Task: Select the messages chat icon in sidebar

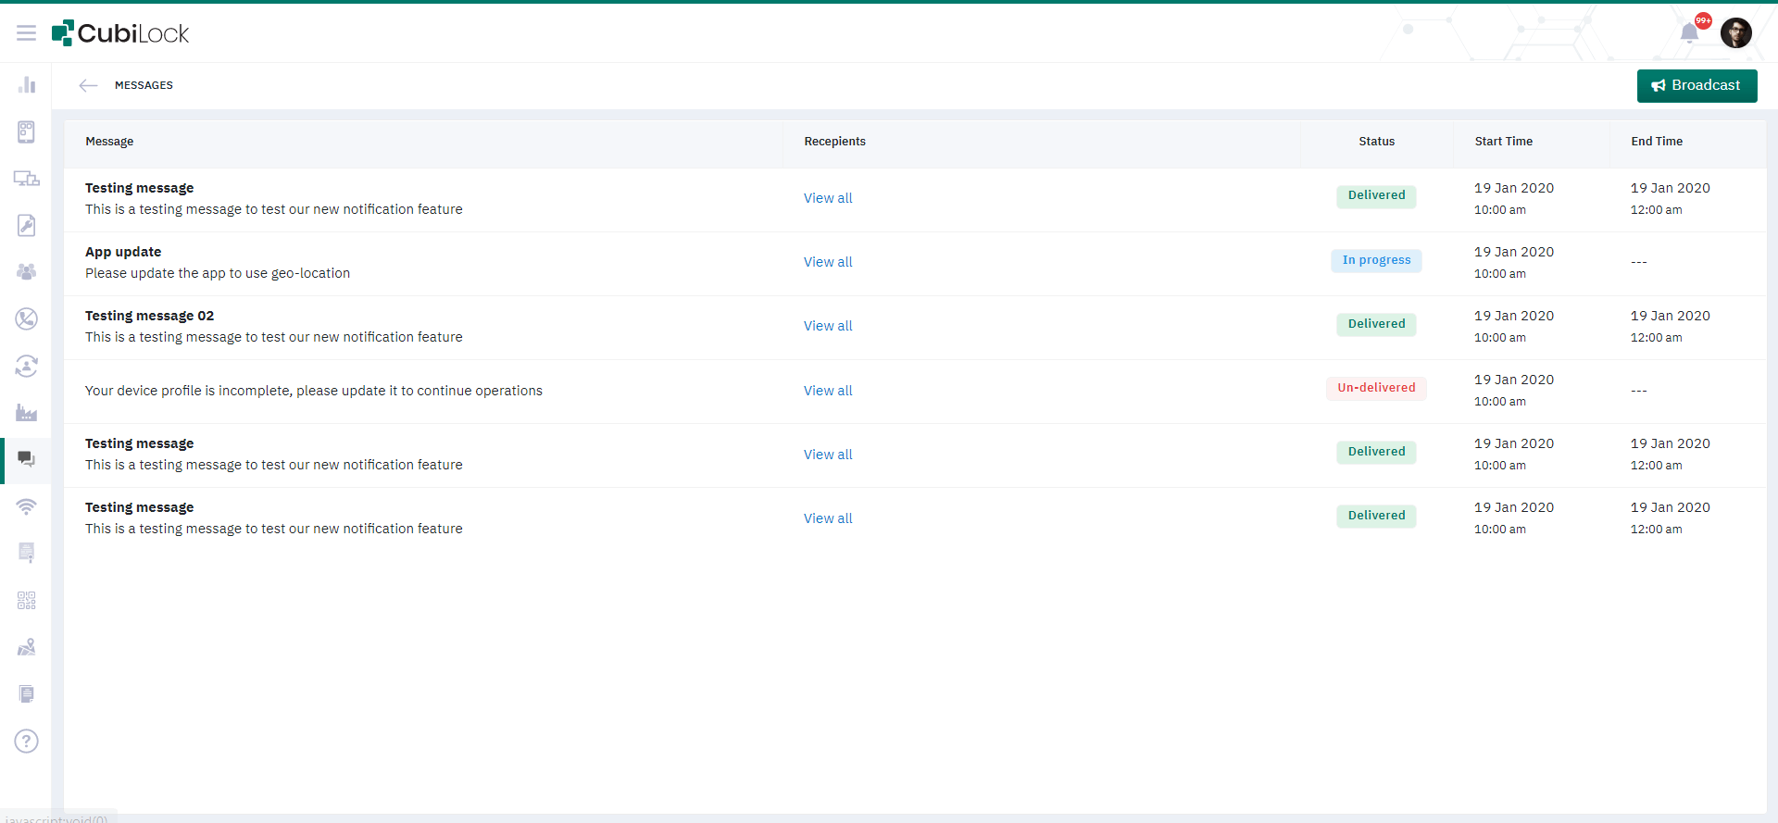Action: 26,459
